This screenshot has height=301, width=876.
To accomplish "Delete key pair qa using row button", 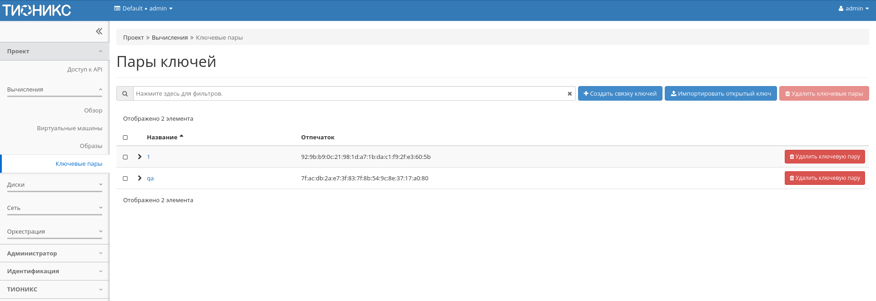I will point(824,178).
